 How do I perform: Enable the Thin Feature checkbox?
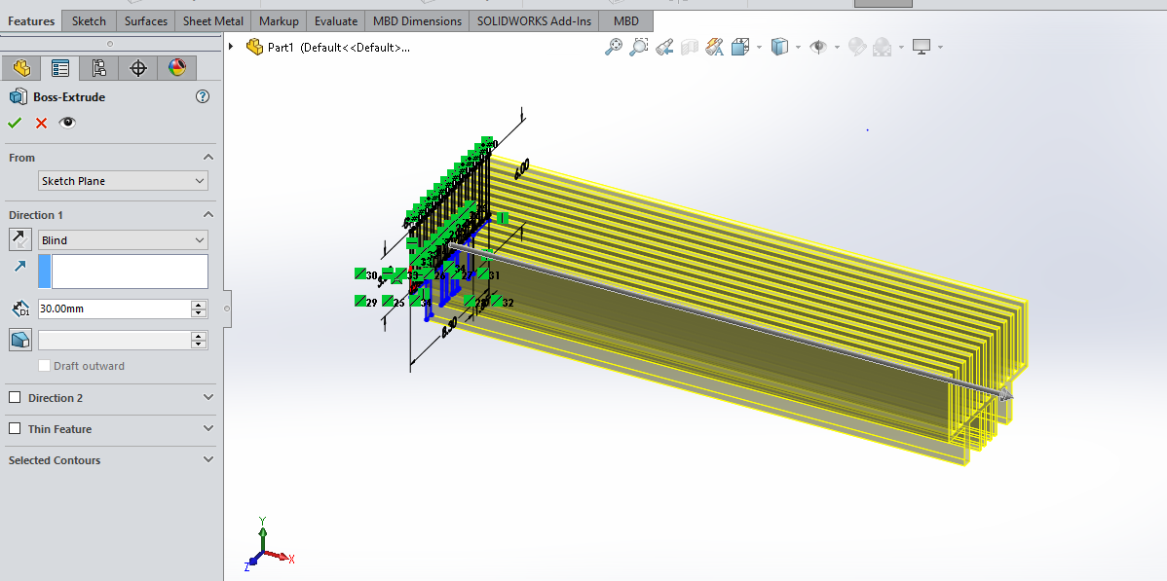(15, 429)
